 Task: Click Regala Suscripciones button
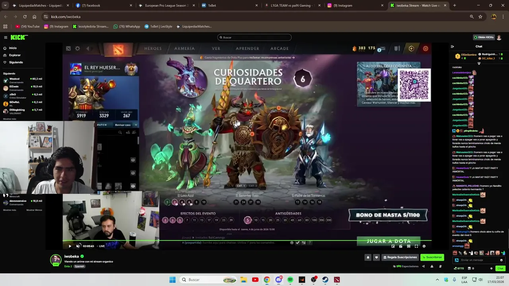[x=400, y=257]
